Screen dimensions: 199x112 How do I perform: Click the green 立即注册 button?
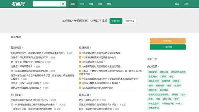tap(116, 21)
